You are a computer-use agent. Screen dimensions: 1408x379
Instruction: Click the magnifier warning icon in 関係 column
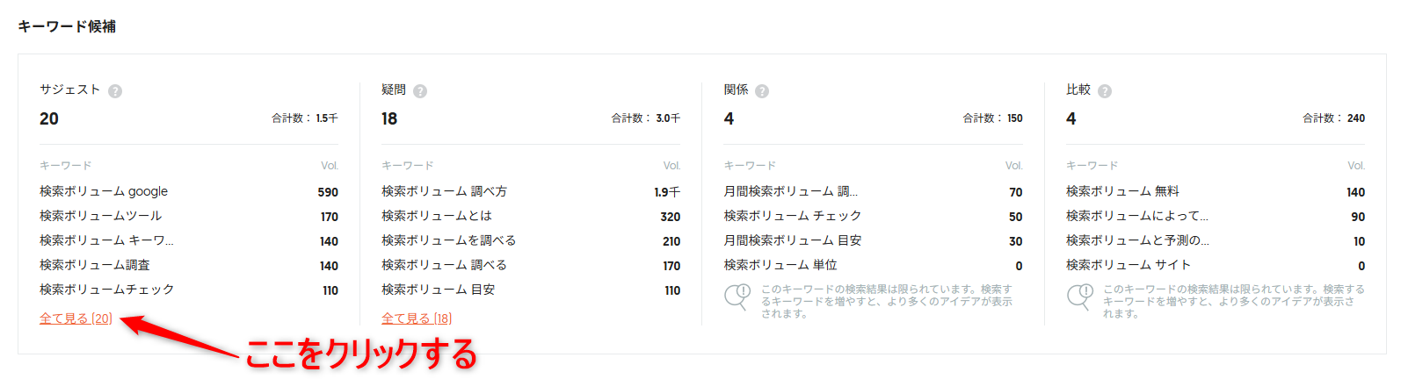tap(737, 296)
